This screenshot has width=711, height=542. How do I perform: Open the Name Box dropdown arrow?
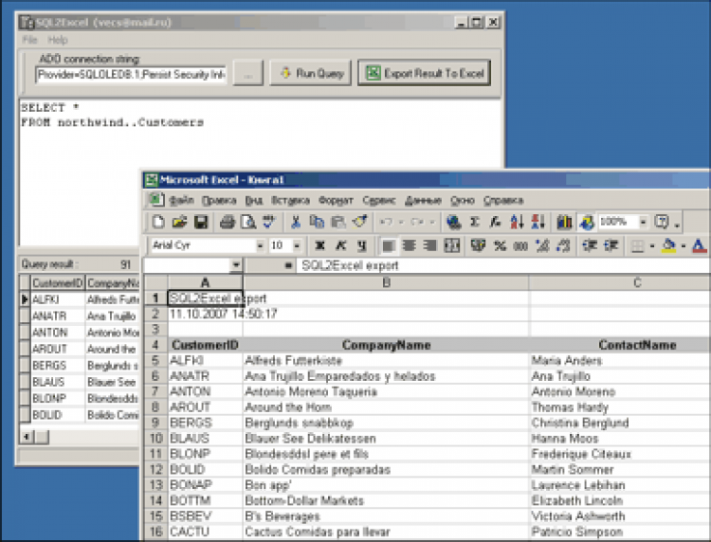236,265
